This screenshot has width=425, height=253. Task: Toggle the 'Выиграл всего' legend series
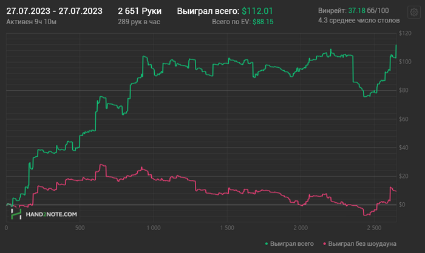pyautogui.click(x=289, y=243)
